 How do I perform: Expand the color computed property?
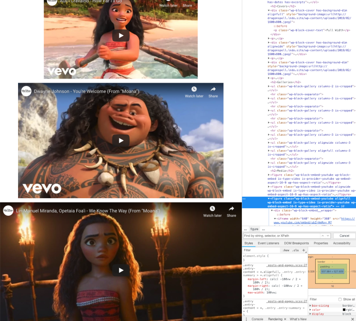tap(310, 309)
